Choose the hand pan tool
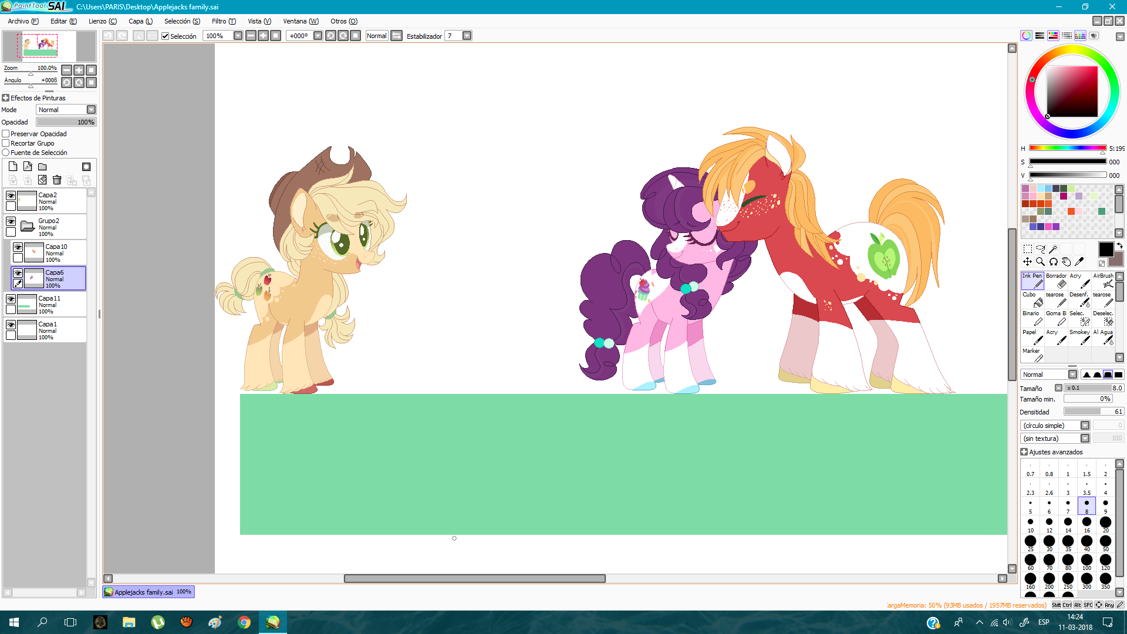 pos(1066,262)
